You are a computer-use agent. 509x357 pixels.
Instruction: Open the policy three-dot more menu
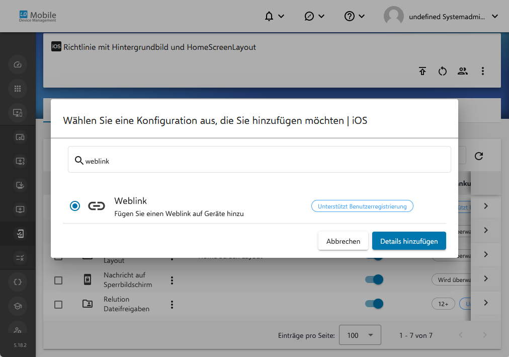coord(483,71)
